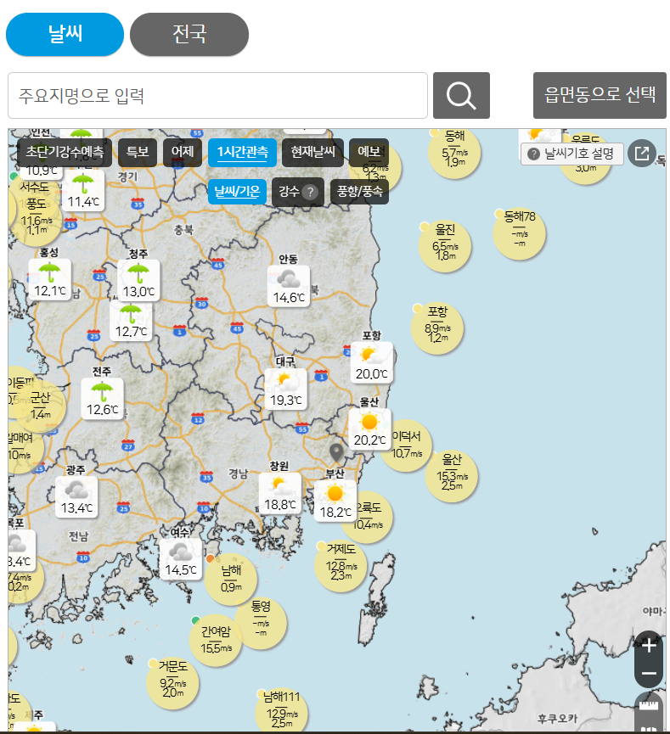Click the 거문도 buoy circle
Image resolution: width=670 pixels, height=734 pixels.
point(172,683)
